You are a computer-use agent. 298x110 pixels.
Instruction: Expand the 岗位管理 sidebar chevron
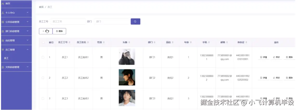pos(28,40)
